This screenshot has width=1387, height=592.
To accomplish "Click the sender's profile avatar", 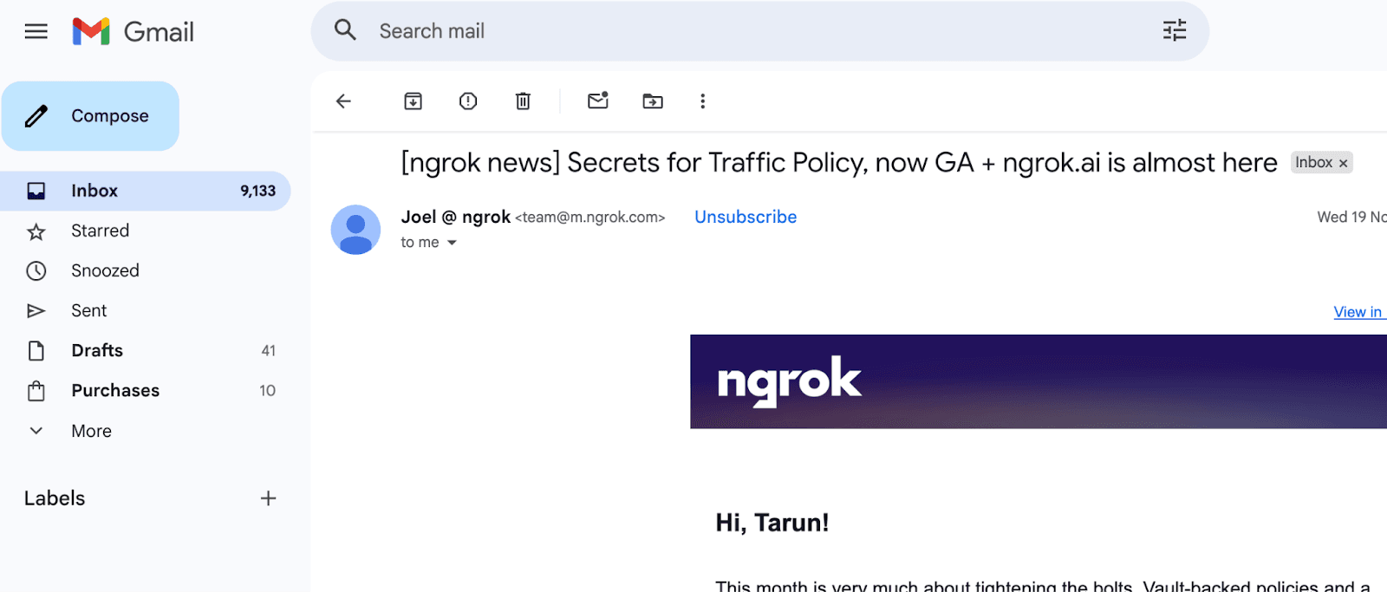I will pos(355,230).
